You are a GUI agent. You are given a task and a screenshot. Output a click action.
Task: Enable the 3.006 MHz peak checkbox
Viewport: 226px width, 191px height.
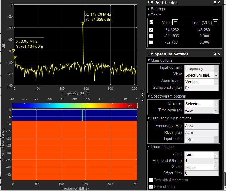[x=151, y=42]
